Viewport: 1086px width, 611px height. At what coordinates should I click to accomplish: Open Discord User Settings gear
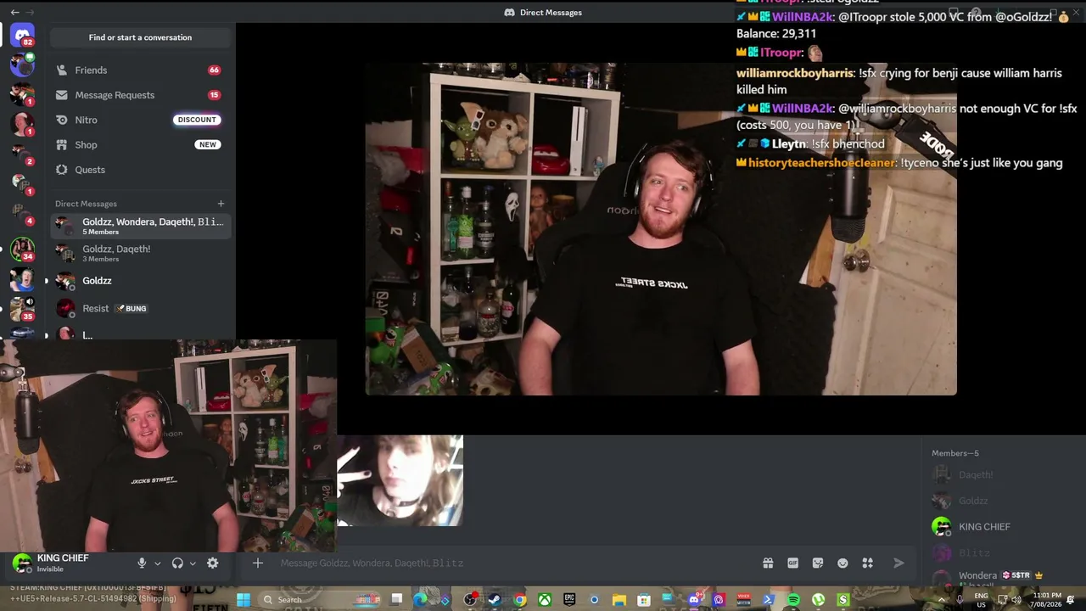click(213, 563)
